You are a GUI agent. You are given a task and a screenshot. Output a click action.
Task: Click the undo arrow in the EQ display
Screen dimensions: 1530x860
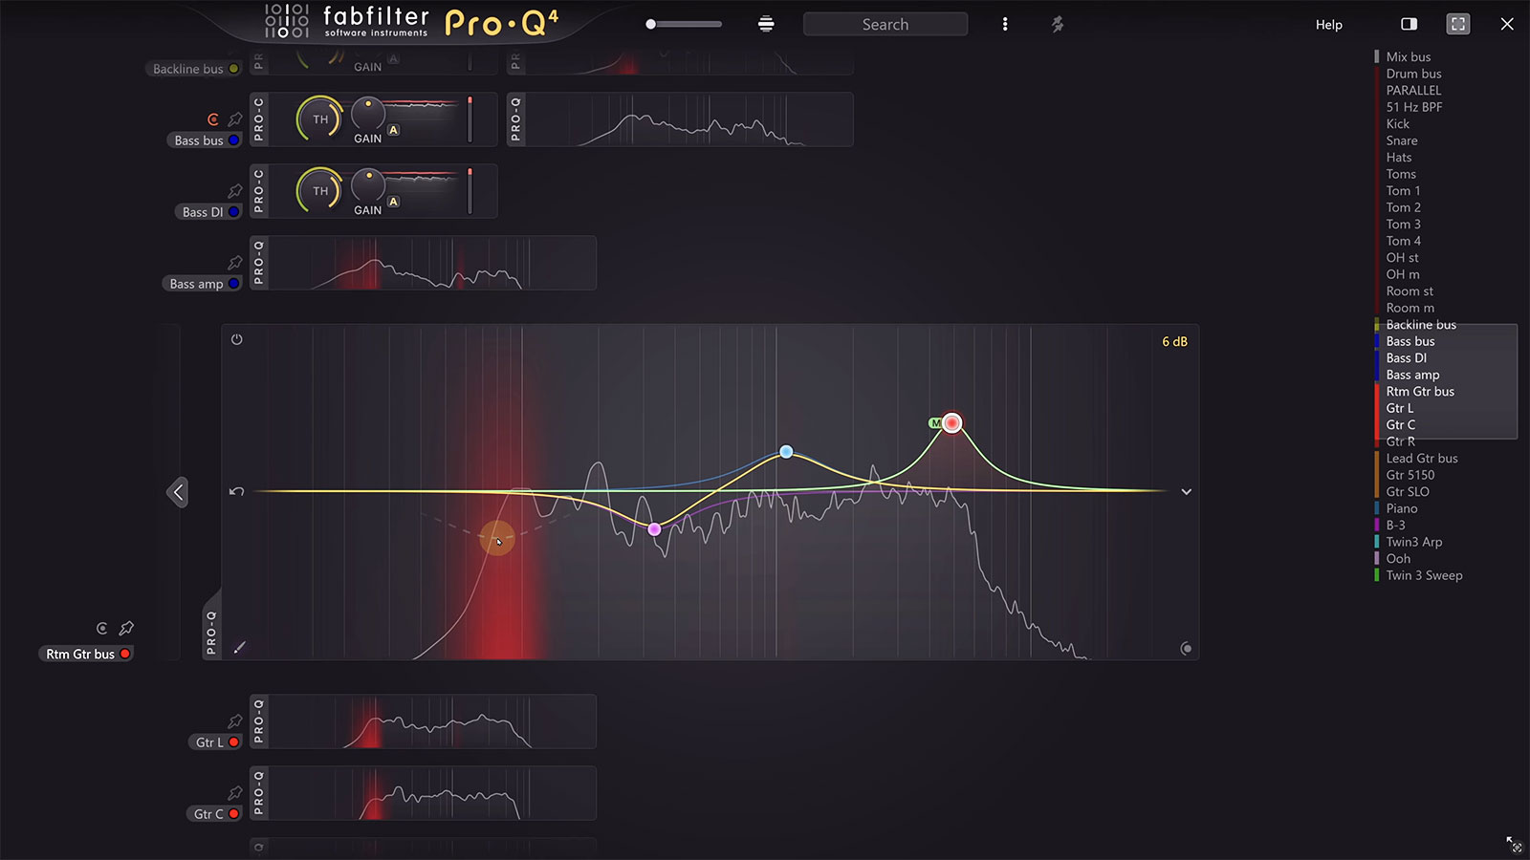pyautogui.click(x=237, y=491)
